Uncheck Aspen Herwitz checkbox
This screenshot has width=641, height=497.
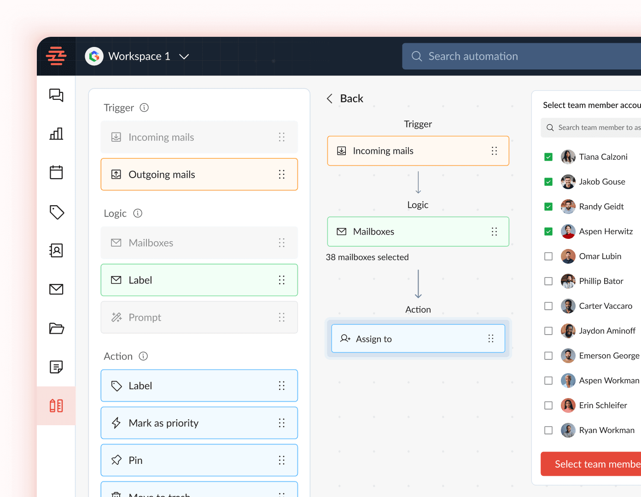pyautogui.click(x=548, y=231)
